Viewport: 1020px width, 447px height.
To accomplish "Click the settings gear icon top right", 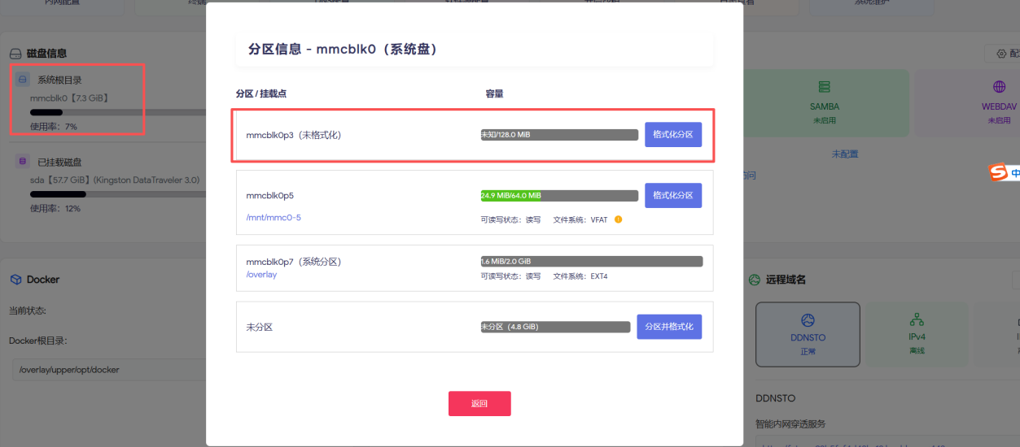I will click(x=1000, y=54).
